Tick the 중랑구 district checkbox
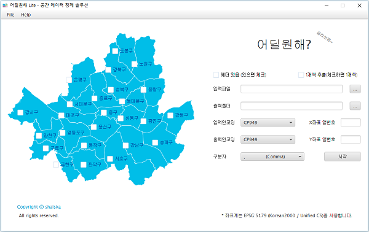This screenshot has width=369, height=232. [143, 90]
